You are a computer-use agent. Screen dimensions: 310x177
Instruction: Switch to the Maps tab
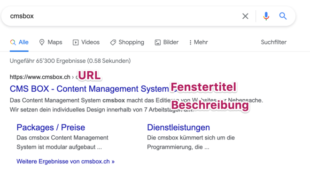click(51, 42)
